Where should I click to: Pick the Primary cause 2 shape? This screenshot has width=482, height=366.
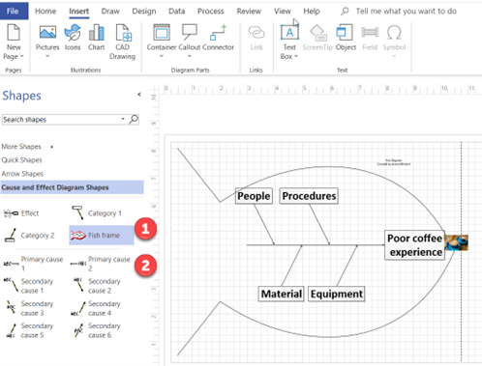coord(101,264)
